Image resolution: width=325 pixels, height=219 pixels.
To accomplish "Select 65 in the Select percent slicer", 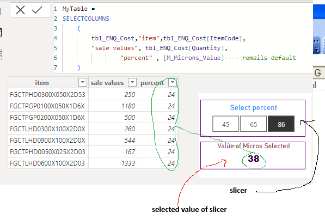I will coord(253,124).
